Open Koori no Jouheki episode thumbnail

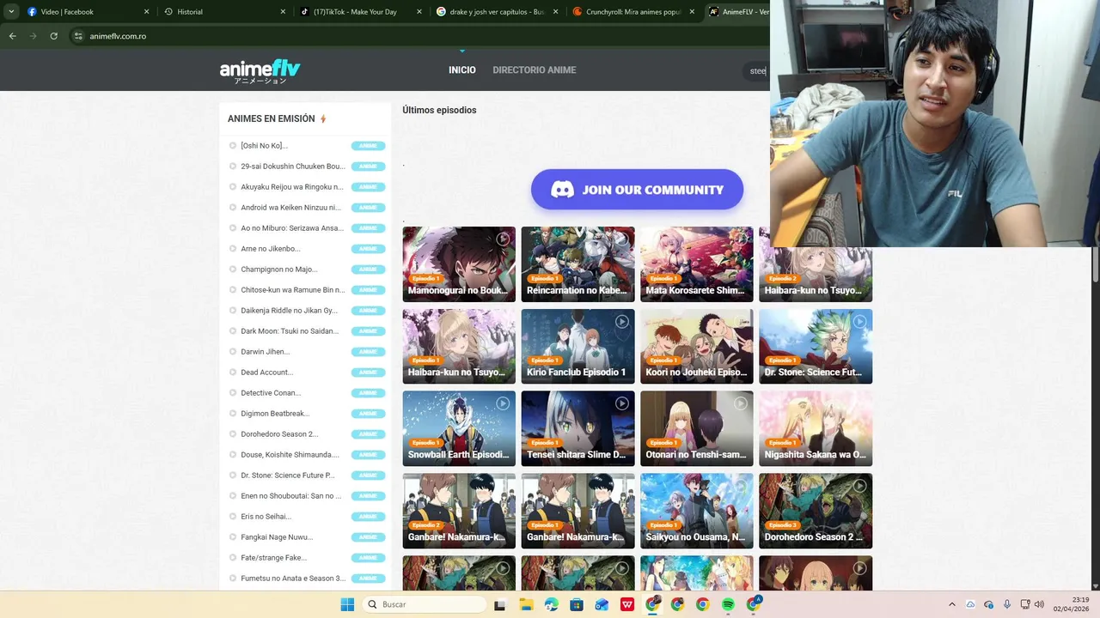point(697,347)
